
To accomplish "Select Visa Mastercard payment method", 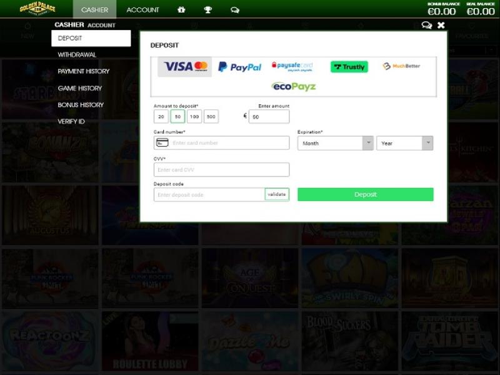I will coord(185,67).
